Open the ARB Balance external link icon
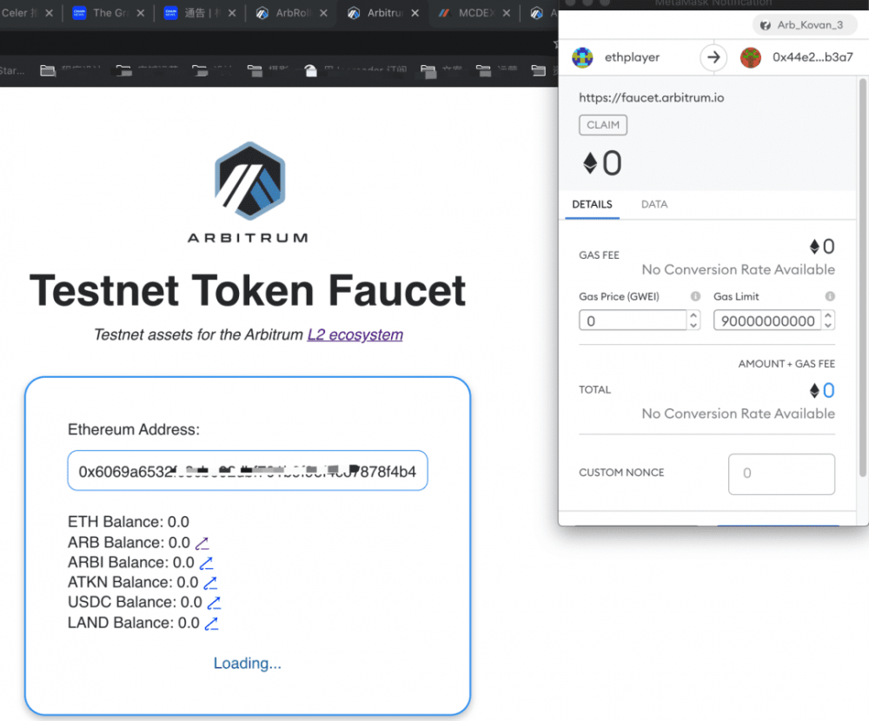 pos(202,541)
